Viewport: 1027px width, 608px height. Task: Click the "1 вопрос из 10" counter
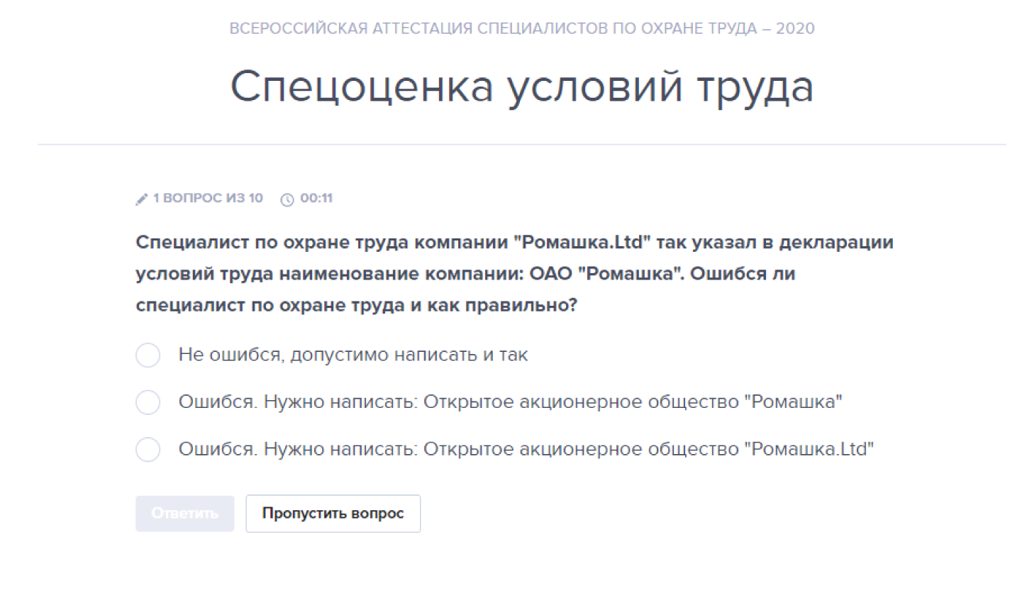pyautogui.click(x=207, y=198)
